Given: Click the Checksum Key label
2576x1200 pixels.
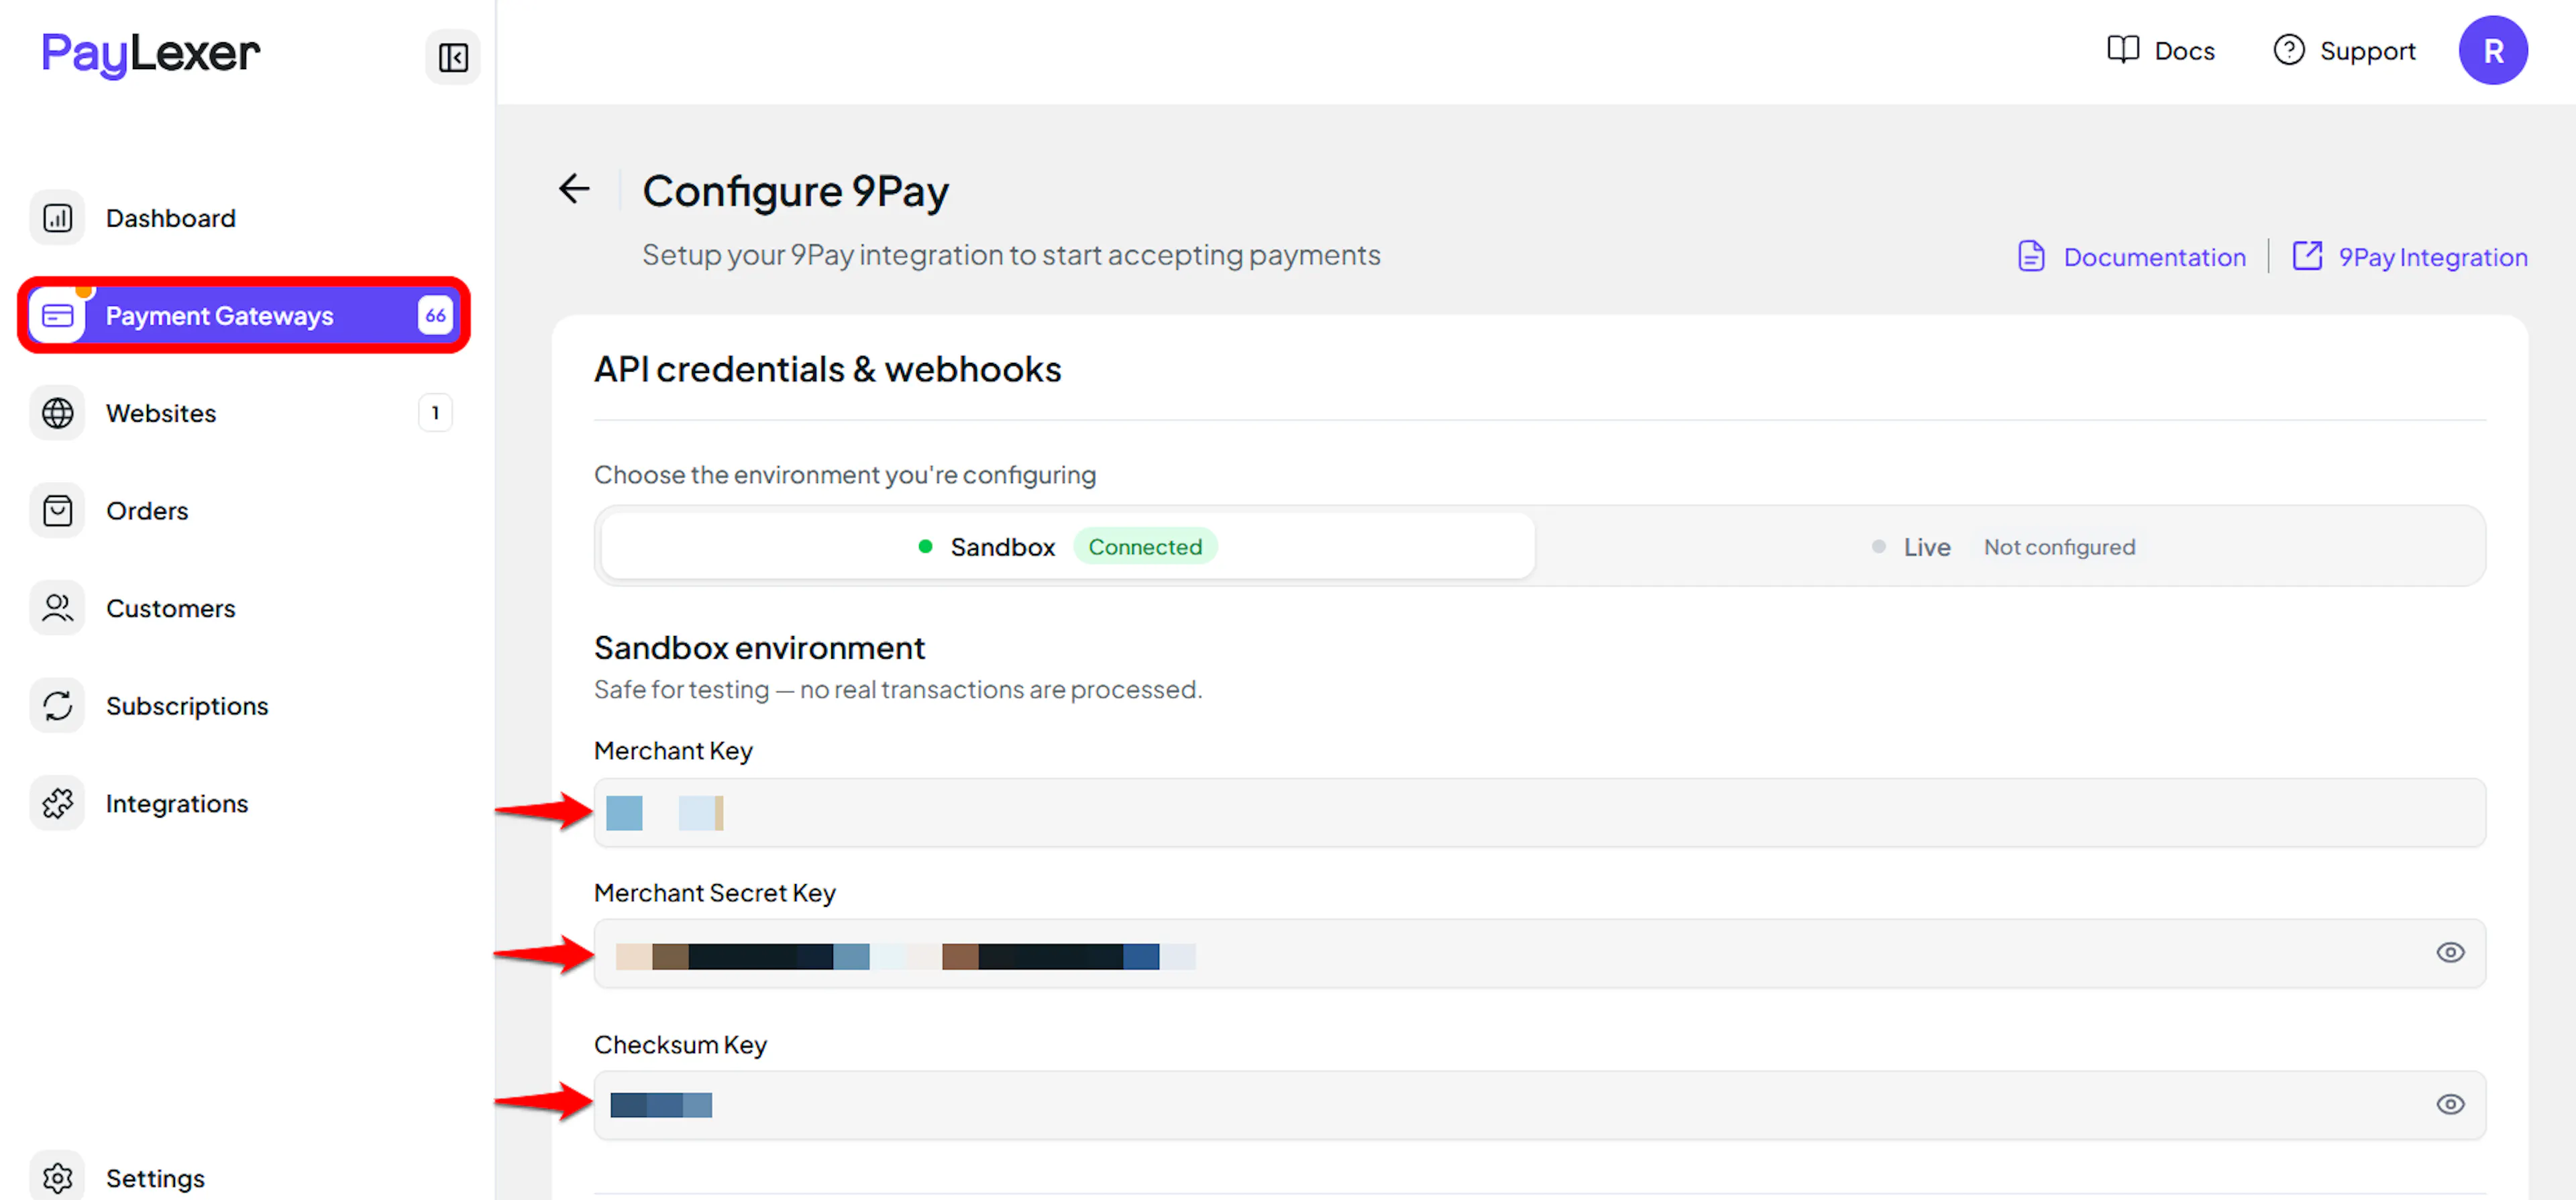Looking at the screenshot, I should point(680,1045).
